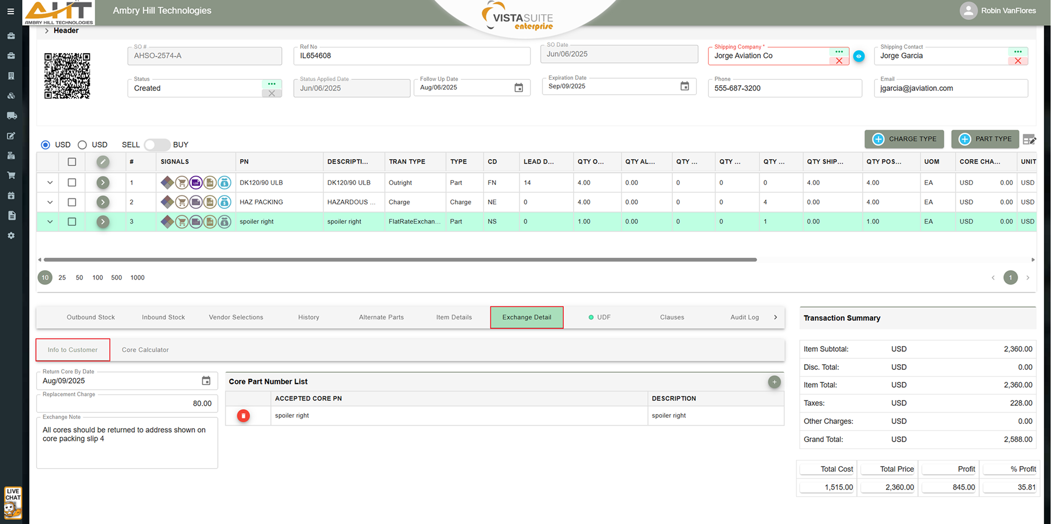This screenshot has width=1051, height=524.
Task: Click the horizontal grid scrollbar
Action: point(400,260)
